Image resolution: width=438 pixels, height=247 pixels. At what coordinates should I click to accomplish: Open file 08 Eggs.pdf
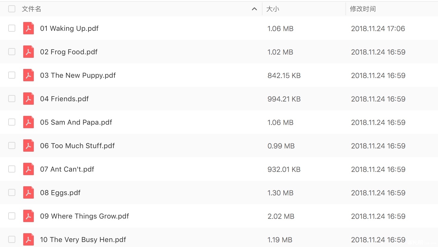coord(60,193)
